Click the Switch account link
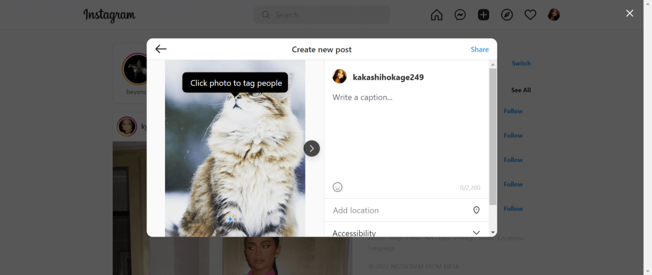Image resolution: width=652 pixels, height=275 pixels. pos(521,64)
